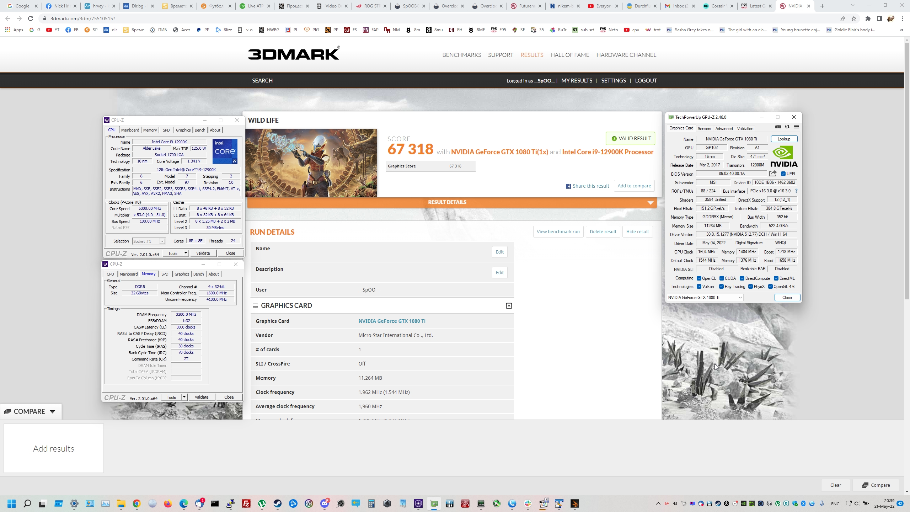This screenshot has width=910, height=512.
Task: Toggle the OpenGL 4.6 checkbox
Action: tap(770, 287)
